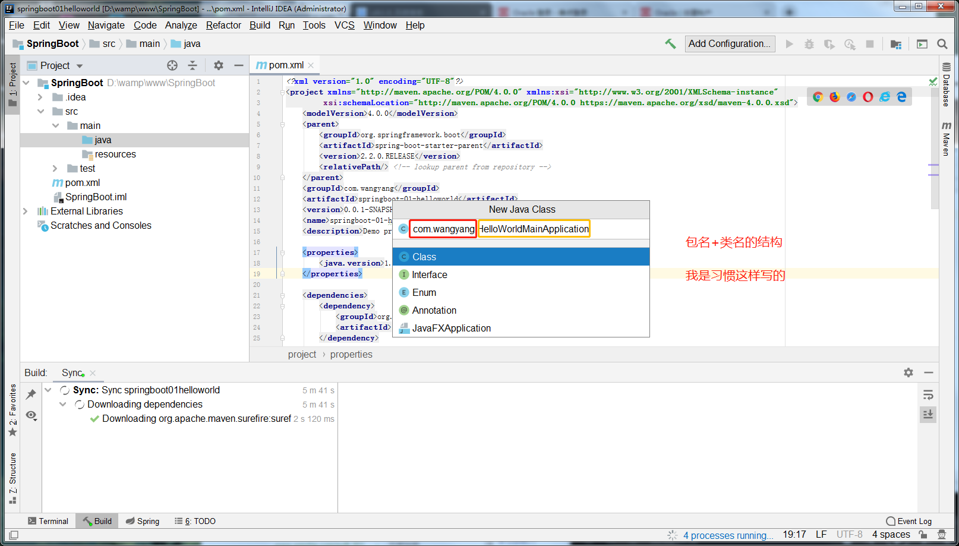
Task: Select pom.xml in project tree
Action: tap(83, 182)
